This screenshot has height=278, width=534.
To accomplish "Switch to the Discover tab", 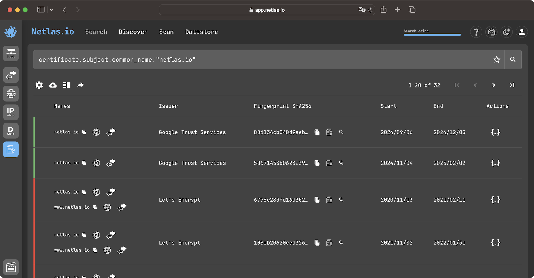I will tap(133, 32).
